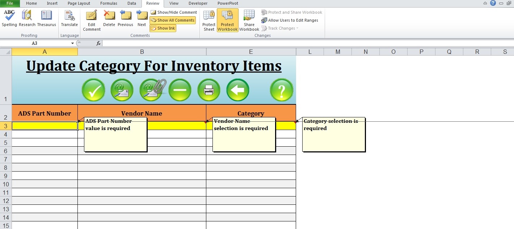Click the green email-with-paperclip button
The height and width of the screenshot is (229, 514).
point(152,90)
